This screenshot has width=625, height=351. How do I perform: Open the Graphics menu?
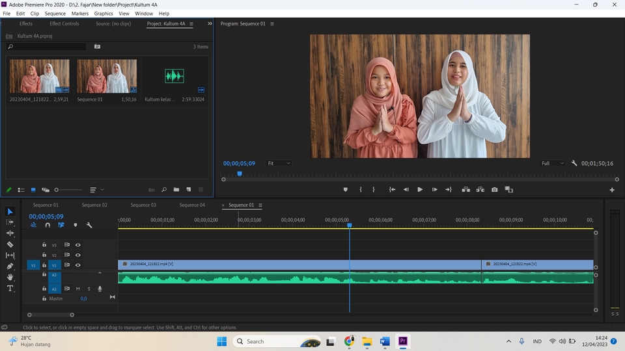[x=104, y=13]
